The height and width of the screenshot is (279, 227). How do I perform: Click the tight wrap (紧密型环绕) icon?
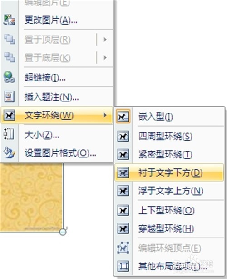123,154
